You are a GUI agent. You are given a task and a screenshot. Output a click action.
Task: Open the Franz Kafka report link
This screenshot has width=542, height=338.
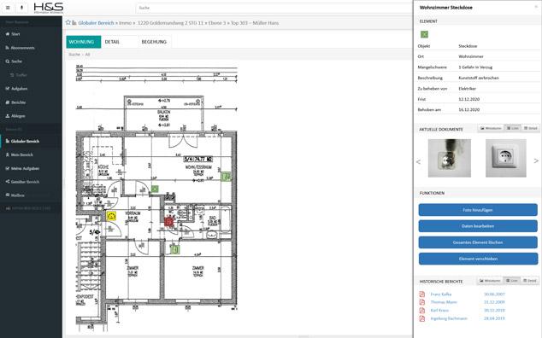point(441,294)
